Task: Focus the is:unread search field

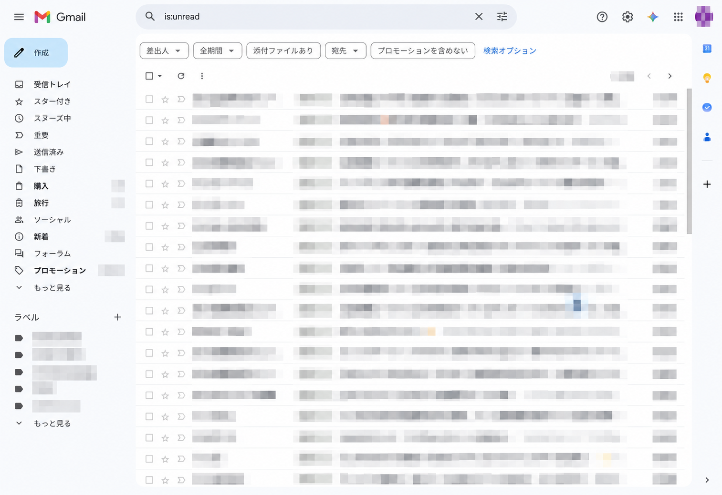Action: 315,17
